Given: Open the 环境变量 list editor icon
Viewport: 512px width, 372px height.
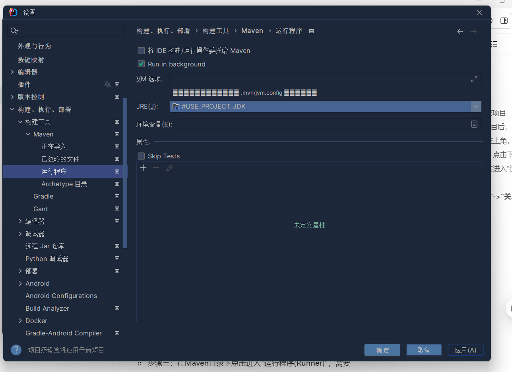Looking at the screenshot, I should pyautogui.click(x=474, y=124).
